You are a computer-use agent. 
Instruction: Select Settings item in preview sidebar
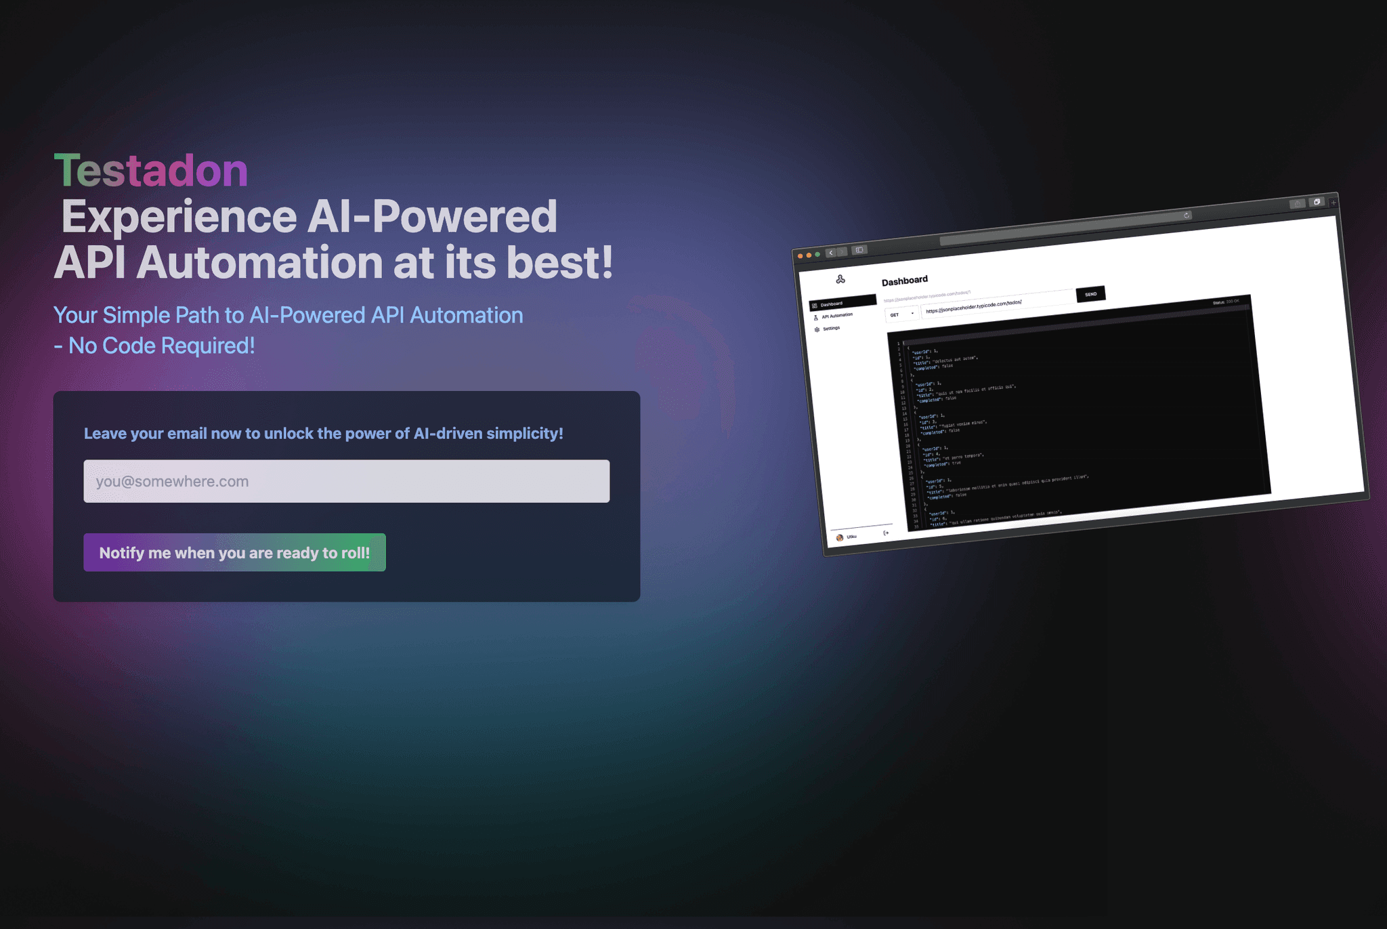[827, 329]
